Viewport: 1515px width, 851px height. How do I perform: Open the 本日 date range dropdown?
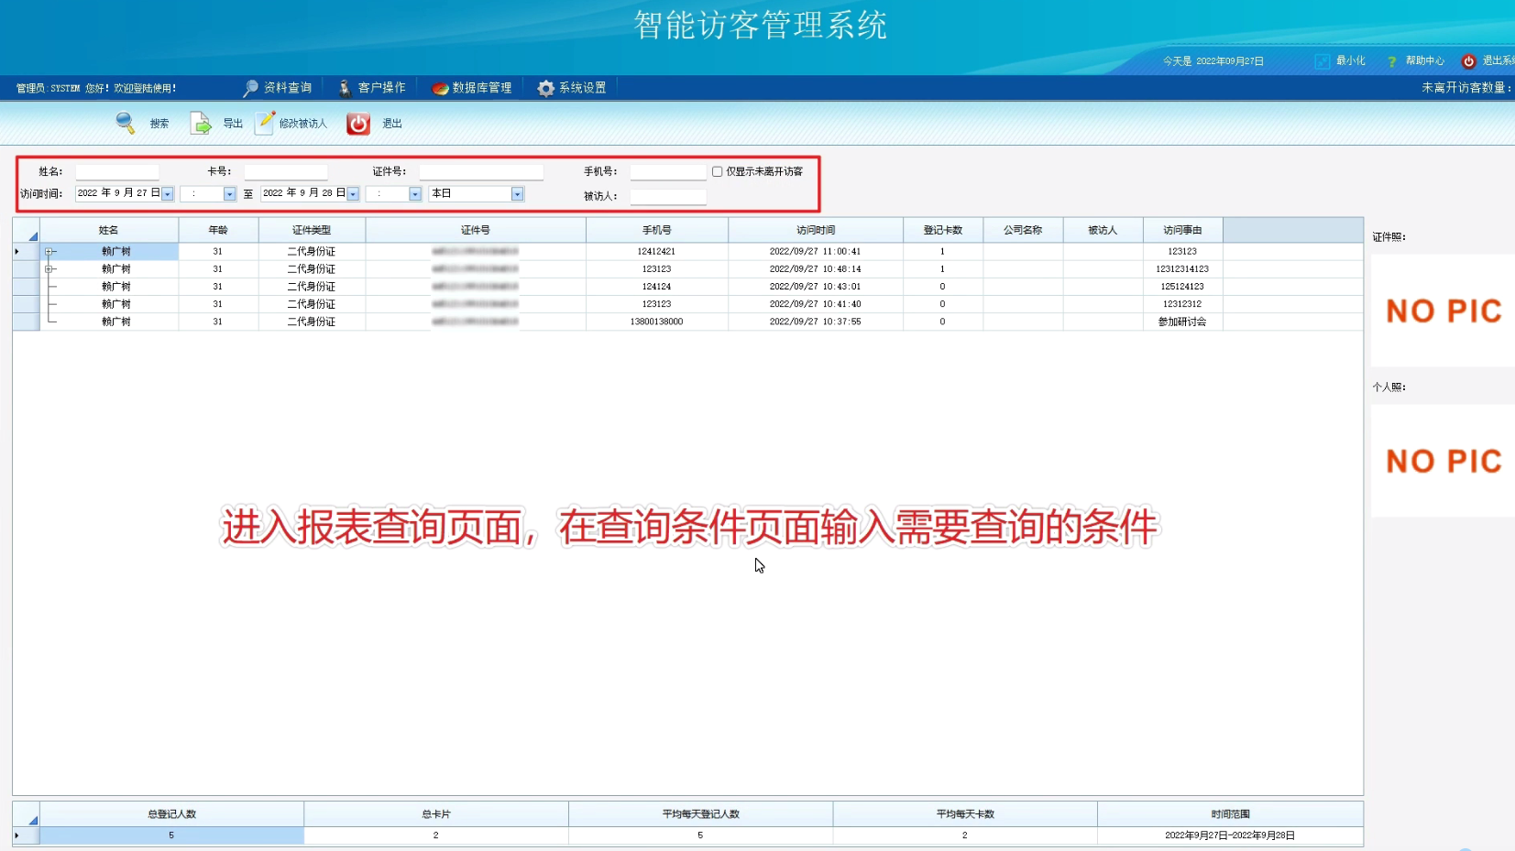(x=517, y=194)
